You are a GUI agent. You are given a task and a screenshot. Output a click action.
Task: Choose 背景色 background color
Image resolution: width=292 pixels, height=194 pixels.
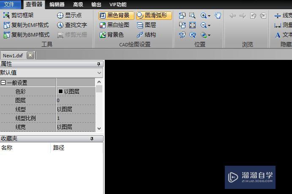(112, 35)
